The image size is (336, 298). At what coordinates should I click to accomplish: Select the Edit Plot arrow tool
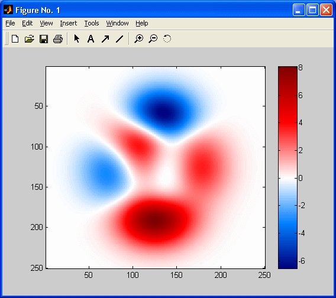pyautogui.click(x=76, y=39)
